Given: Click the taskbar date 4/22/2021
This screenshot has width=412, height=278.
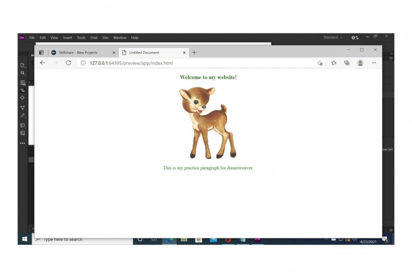Looking at the screenshot, I should coord(368,242).
